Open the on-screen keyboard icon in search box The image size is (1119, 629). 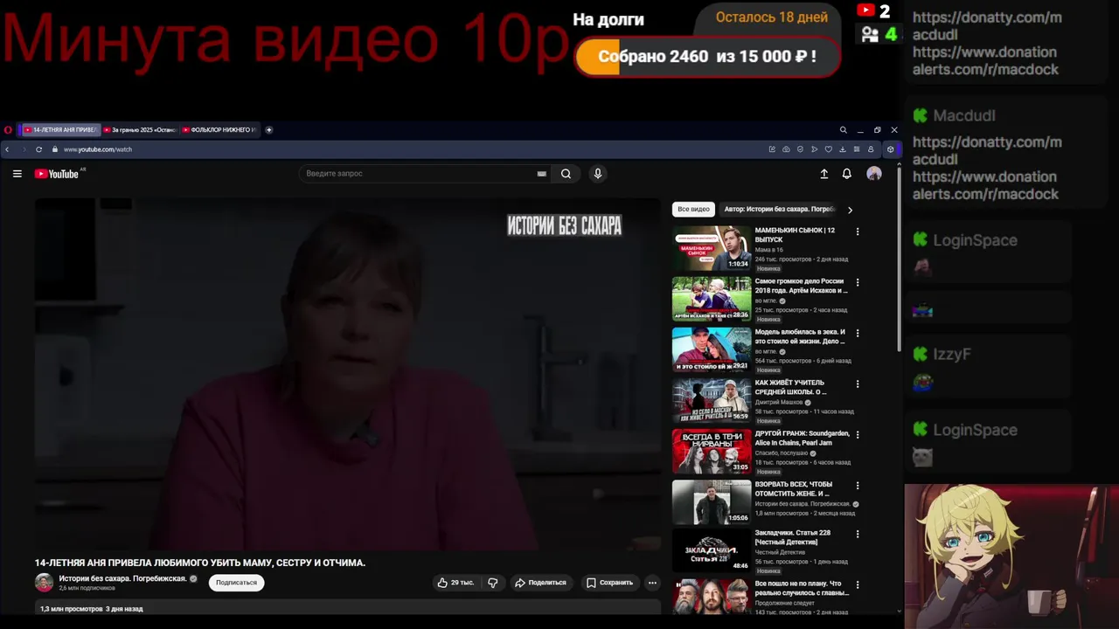(x=541, y=174)
